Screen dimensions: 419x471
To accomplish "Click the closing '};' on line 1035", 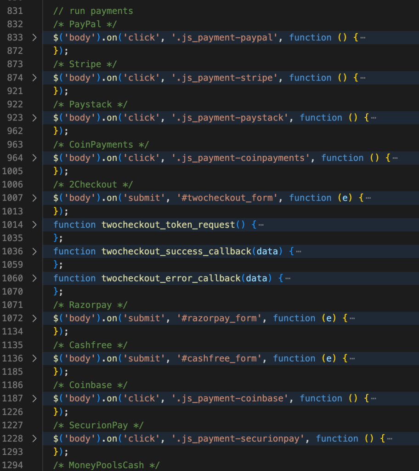I will pos(58,238).
